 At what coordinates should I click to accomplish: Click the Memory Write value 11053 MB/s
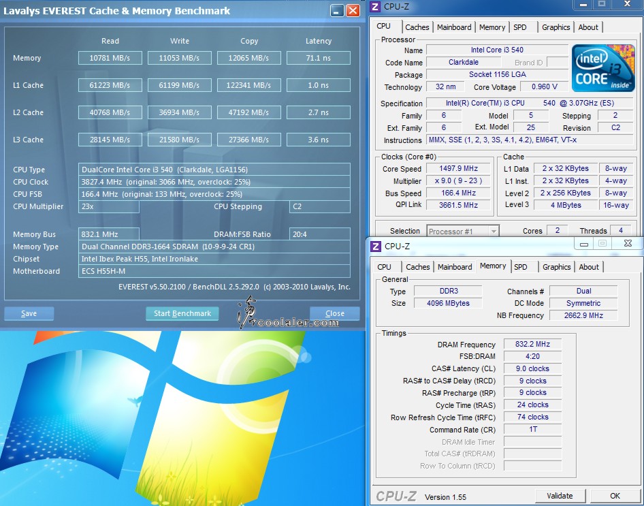180,58
